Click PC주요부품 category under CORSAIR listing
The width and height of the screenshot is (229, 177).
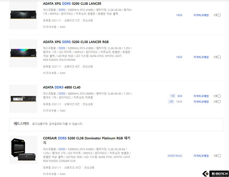[50, 174]
